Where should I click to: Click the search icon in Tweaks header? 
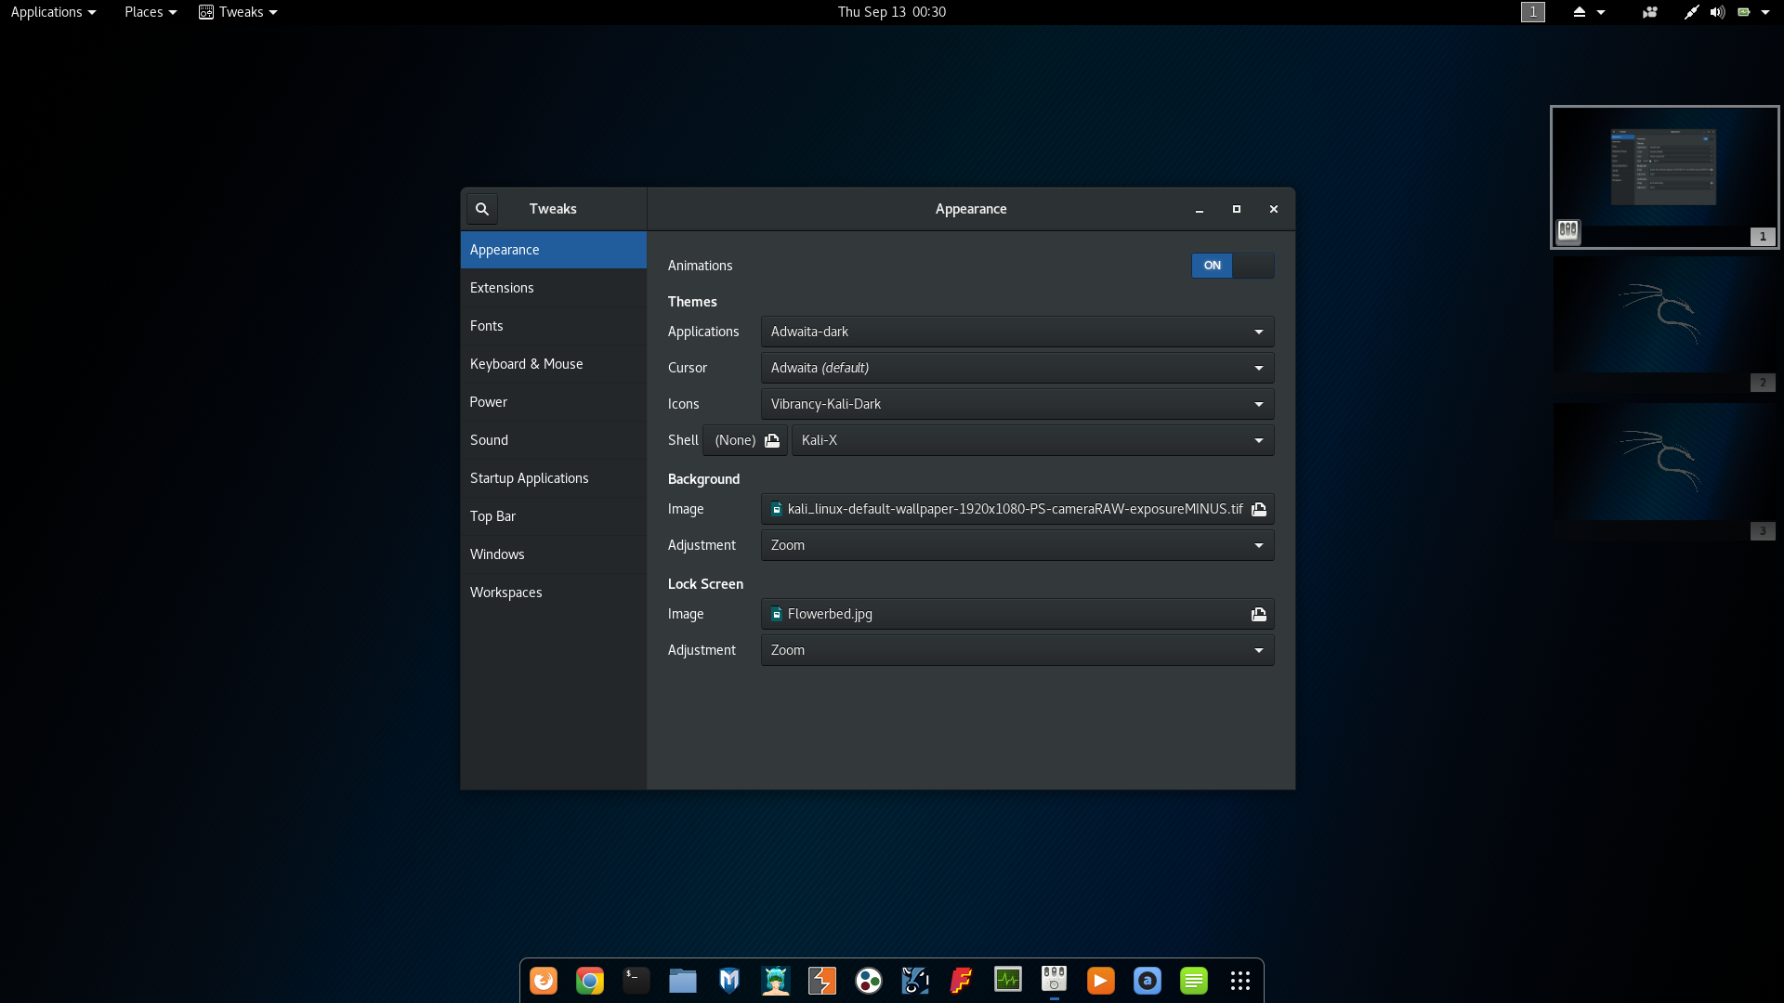tap(482, 209)
